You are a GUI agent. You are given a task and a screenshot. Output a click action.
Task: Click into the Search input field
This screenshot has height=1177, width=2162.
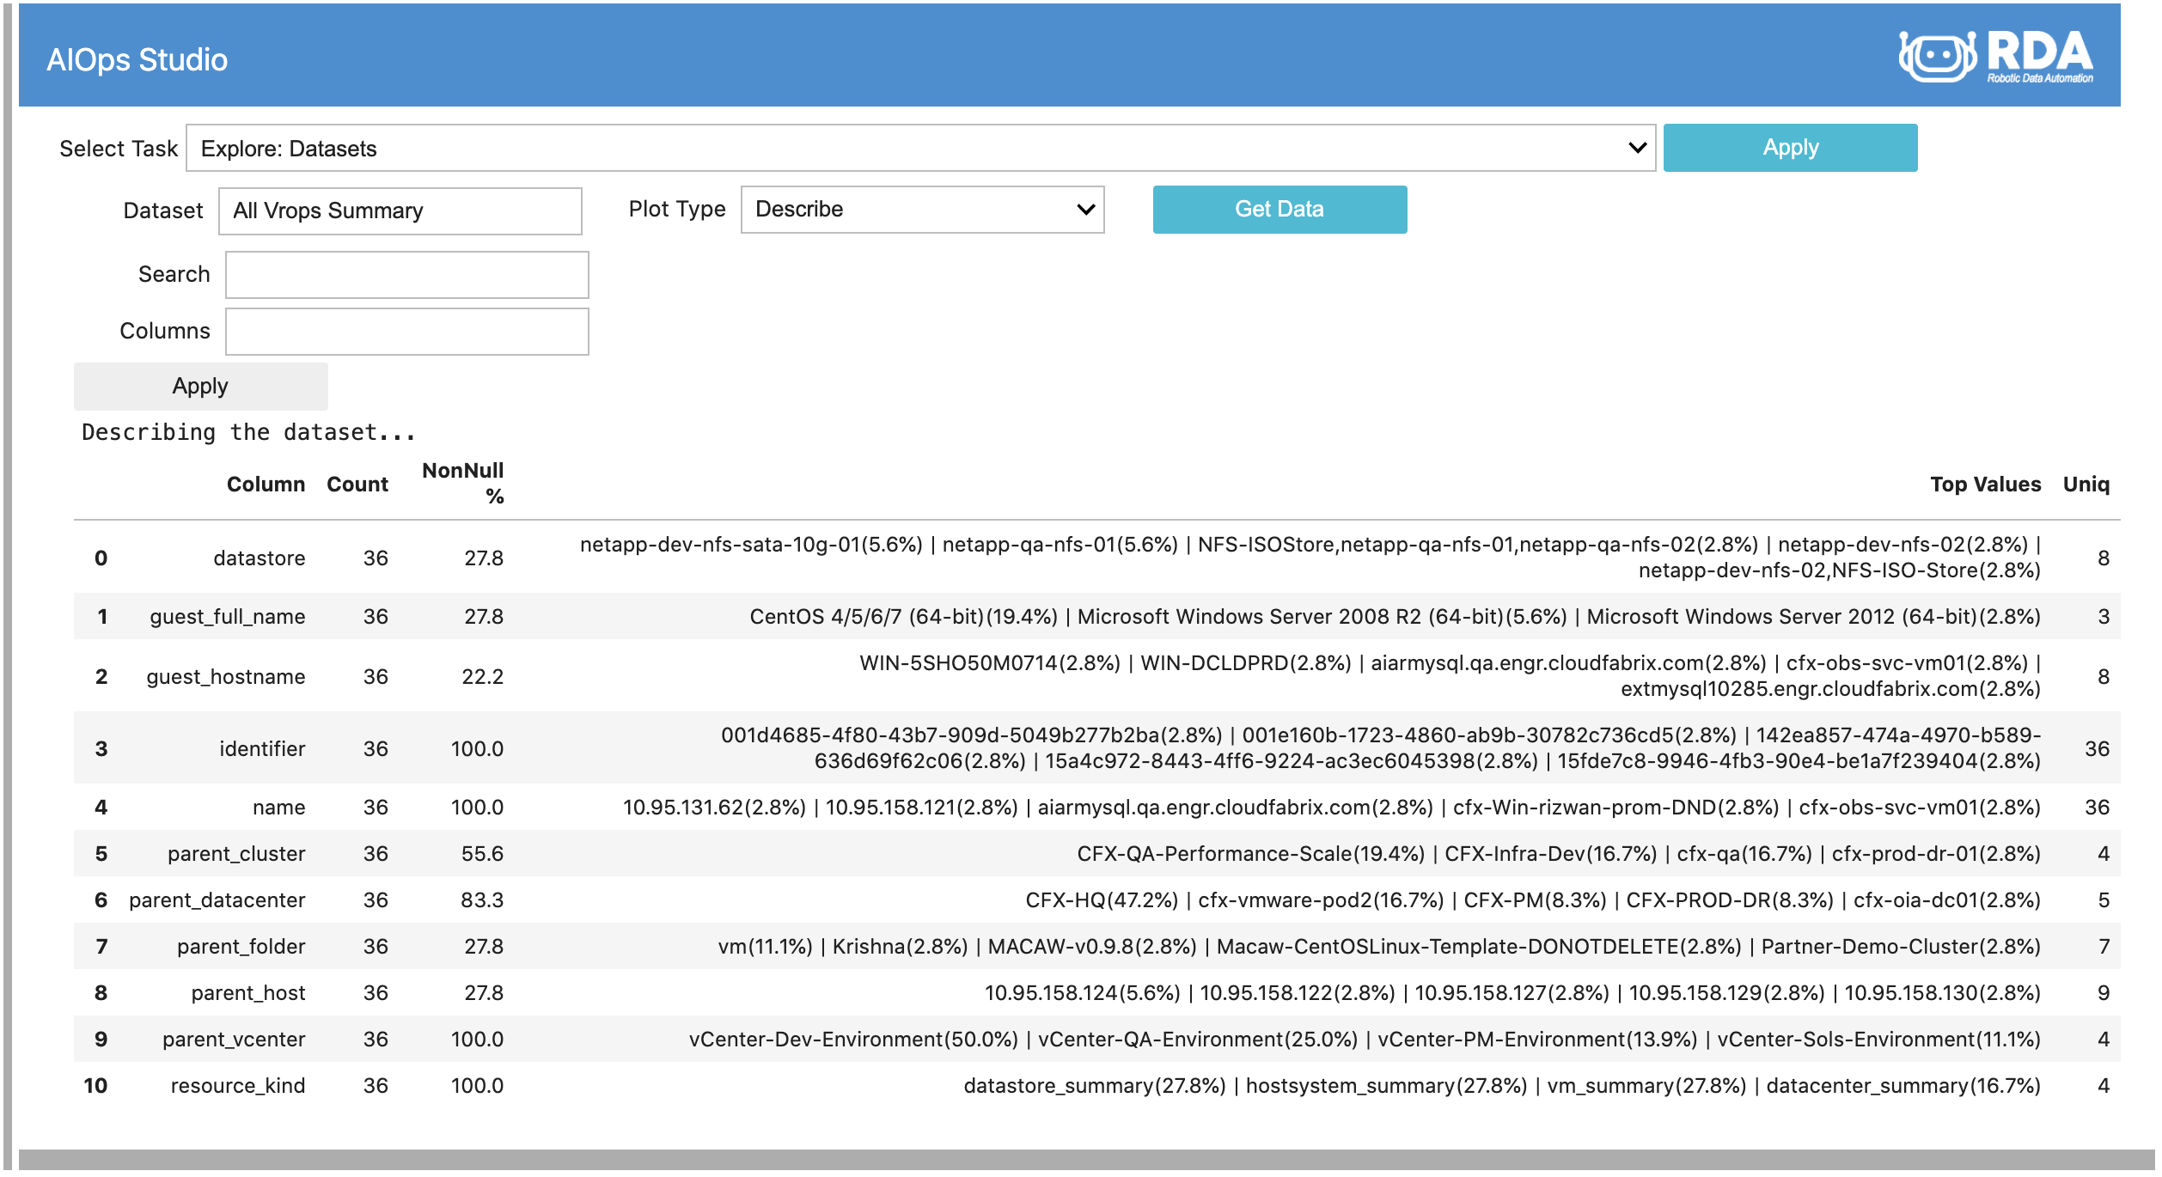coord(406,274)
